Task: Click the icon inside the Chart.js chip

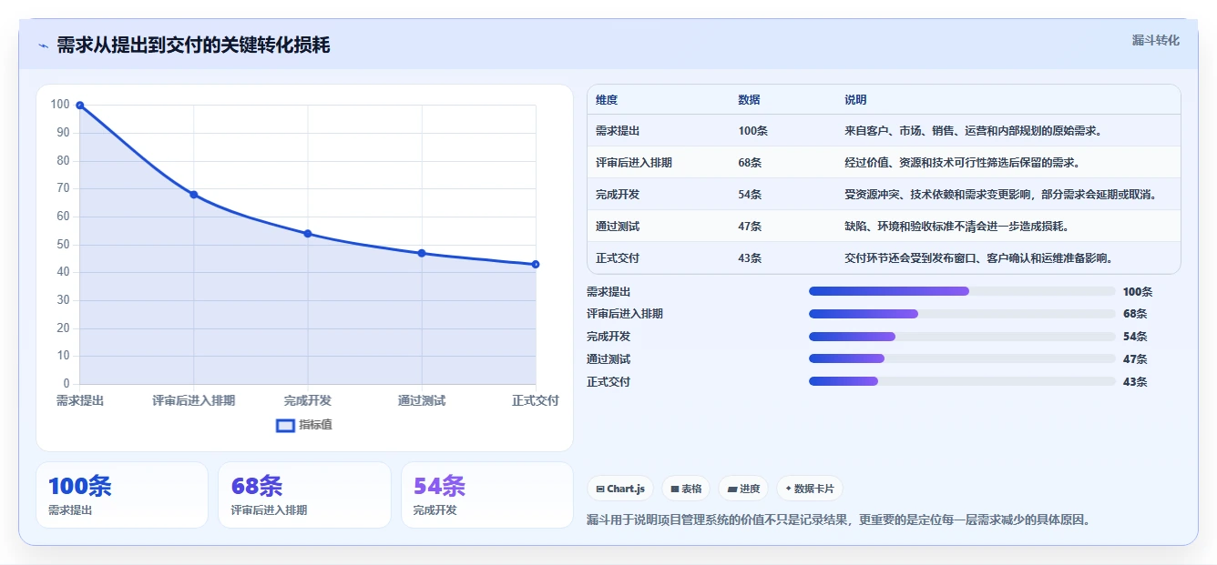Action: tap(600, 489)
